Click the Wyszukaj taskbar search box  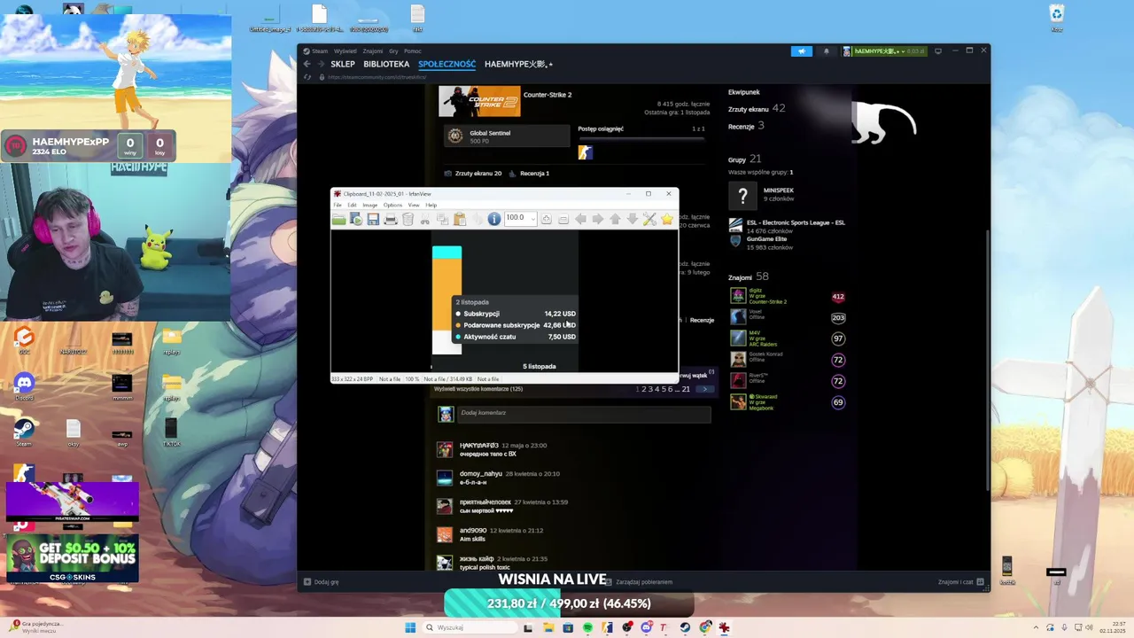pos(470,627)
